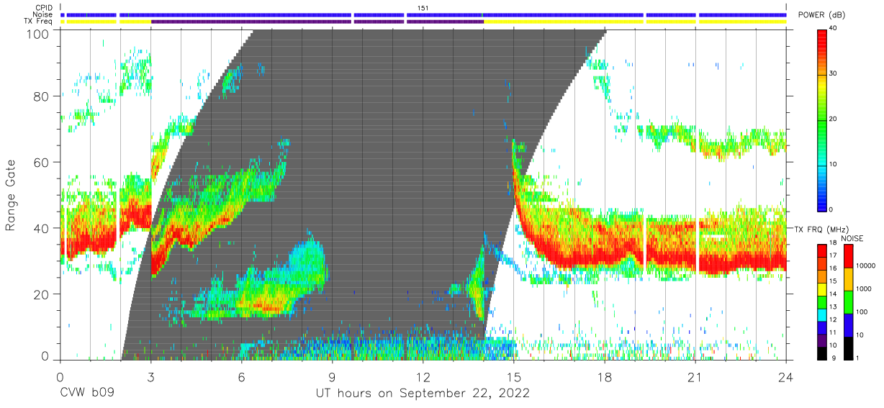
Task: Click the 12 tick on the UT hours axis
Action: point(423,376)
